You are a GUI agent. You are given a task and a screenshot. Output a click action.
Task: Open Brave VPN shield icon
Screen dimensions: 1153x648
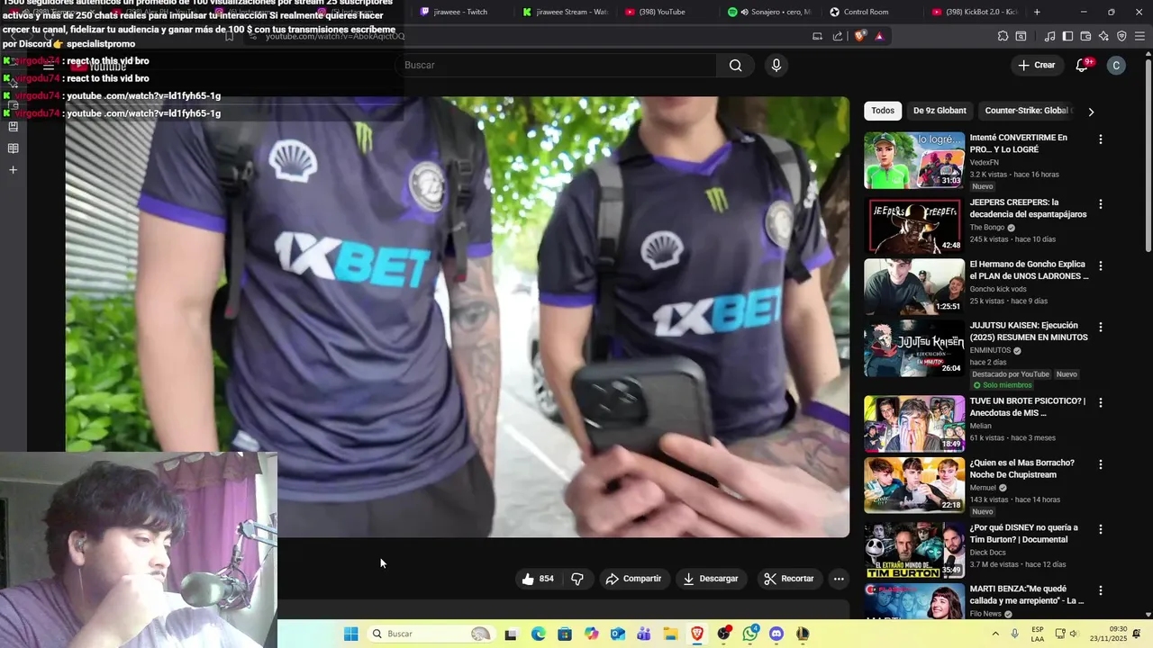pos(1121,36)
